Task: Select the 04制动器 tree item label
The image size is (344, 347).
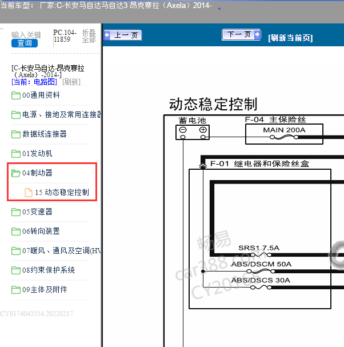Action: (37, 173)
